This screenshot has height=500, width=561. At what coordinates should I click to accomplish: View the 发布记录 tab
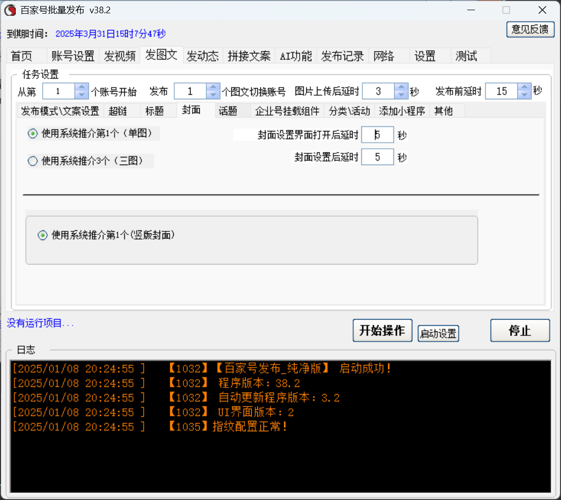pyautogui.click(x=342, y=56)
